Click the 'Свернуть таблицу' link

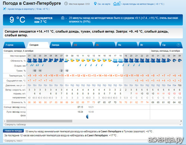[15, 125]
